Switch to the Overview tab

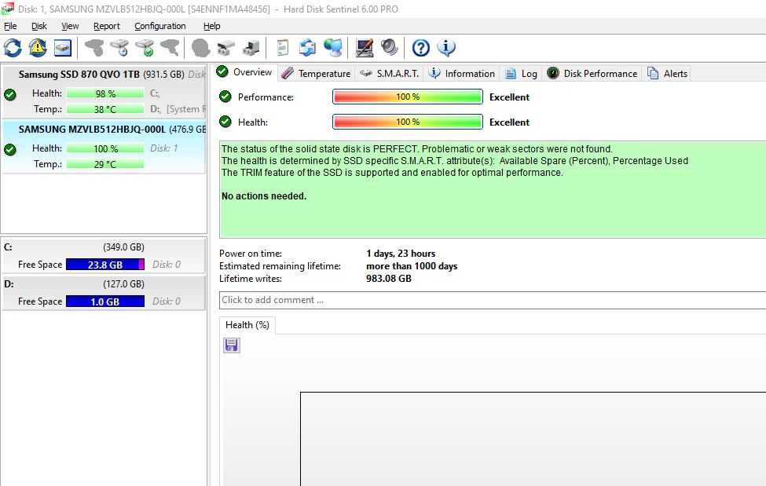[244, 72]
